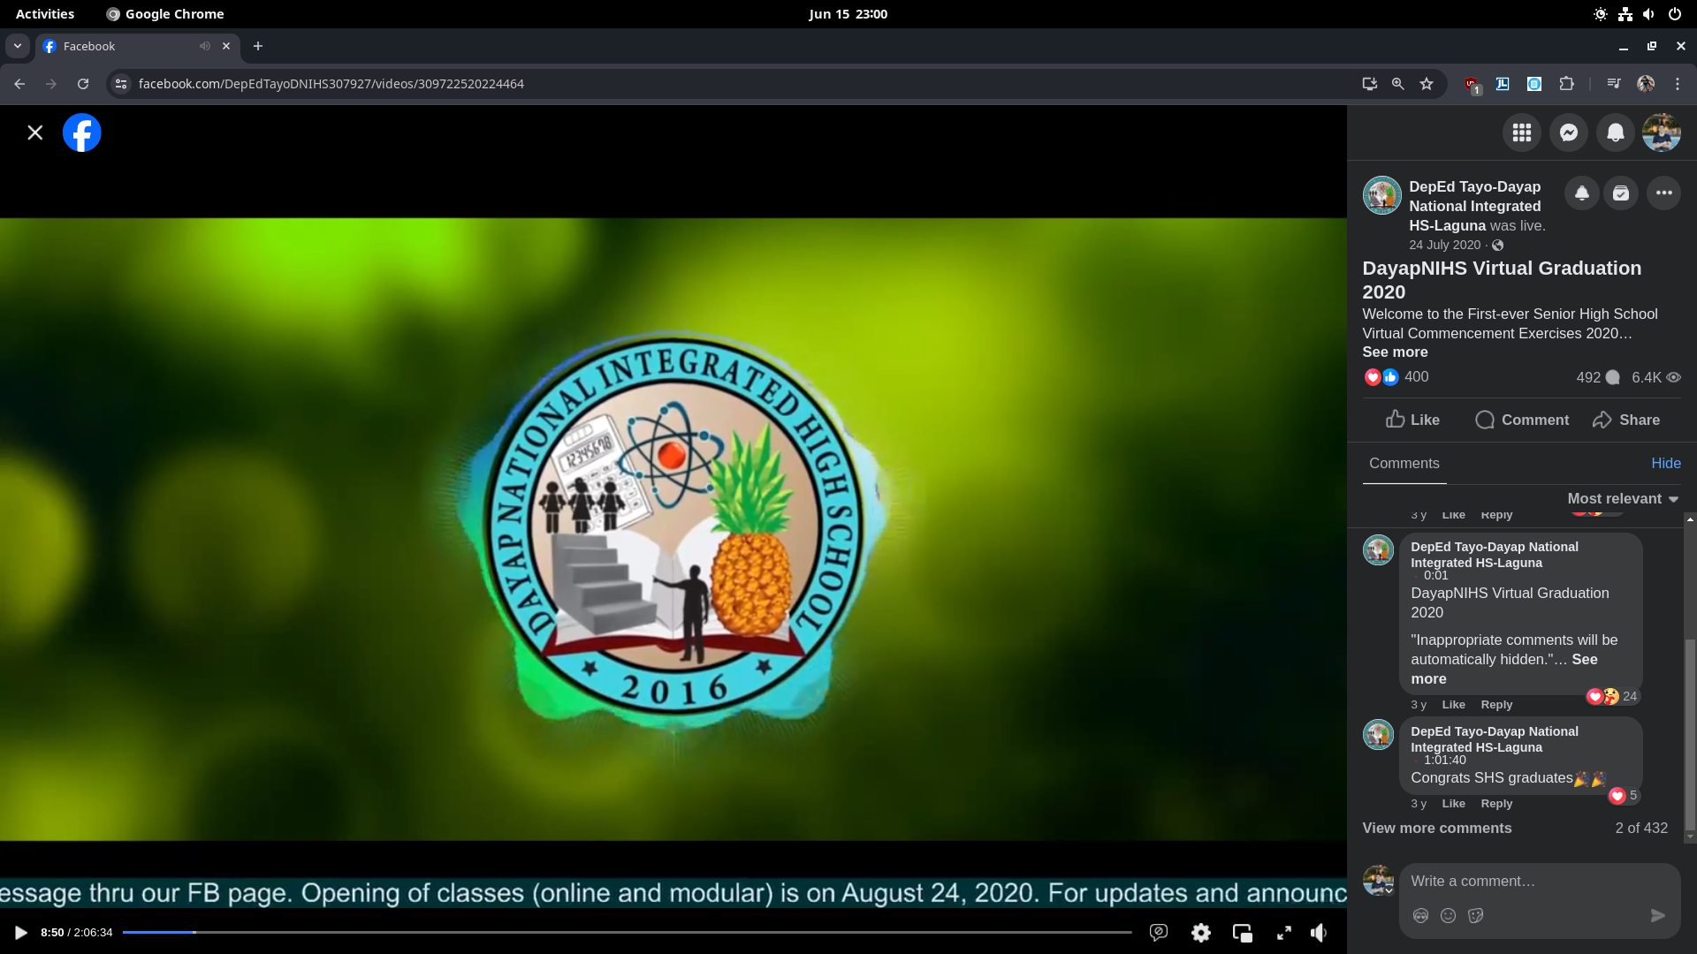Screen dimensions: 1697x954
Task: Insert an avatar sticker in comment
Action: pyautogui.click(x=1420, y=915)
